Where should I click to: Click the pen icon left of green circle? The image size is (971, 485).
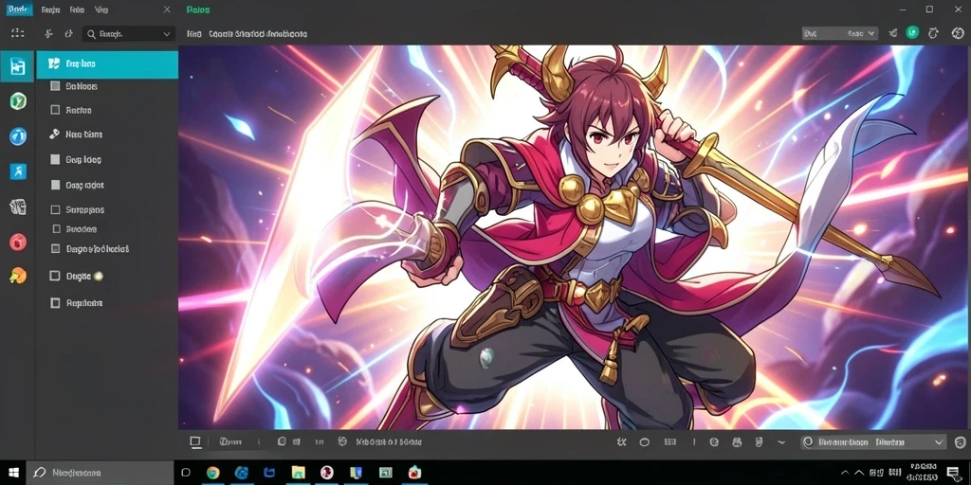pyautogui.click(x=892, y=33)
